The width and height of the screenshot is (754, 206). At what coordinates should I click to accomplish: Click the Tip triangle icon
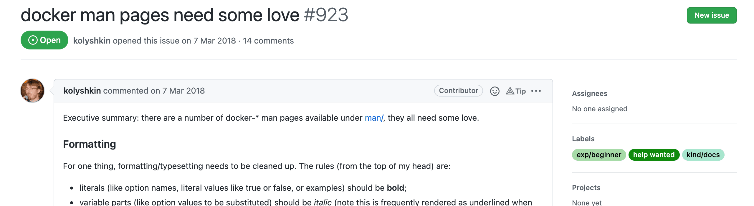pyautogui.click(x=510, y=91)
